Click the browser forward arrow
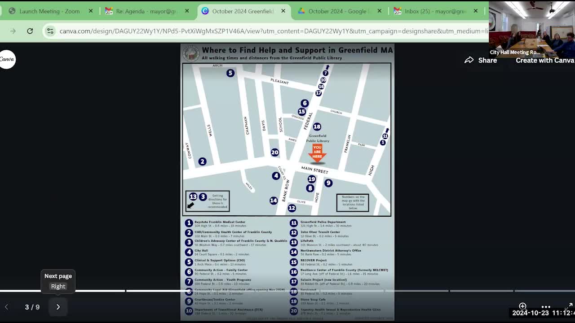Screen dimensions: 575x323 pos(13,31)
